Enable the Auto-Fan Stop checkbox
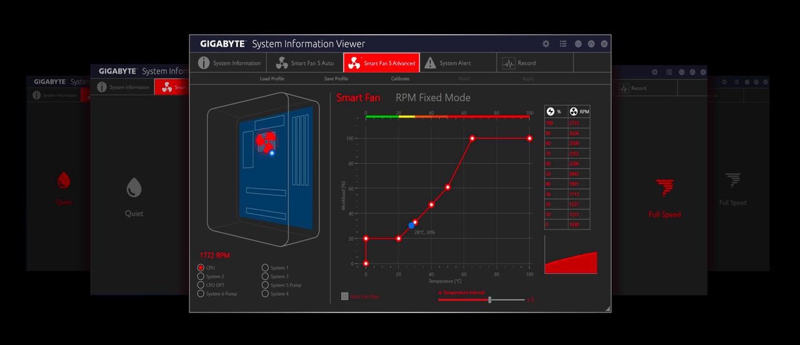 coord(344,296)
